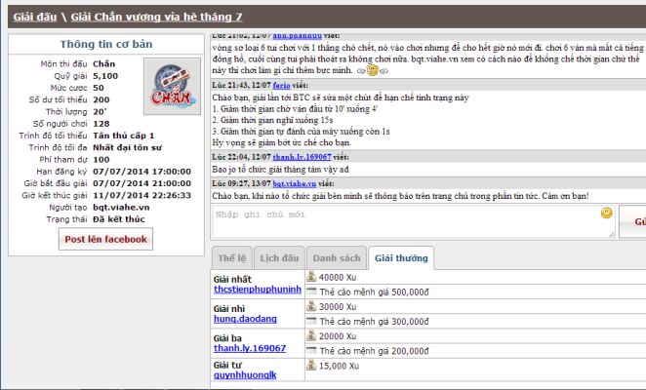Select the Danh sách tab
Image resolution: width=646 pixels, height=390 pixels.
(x=334, y=258)
